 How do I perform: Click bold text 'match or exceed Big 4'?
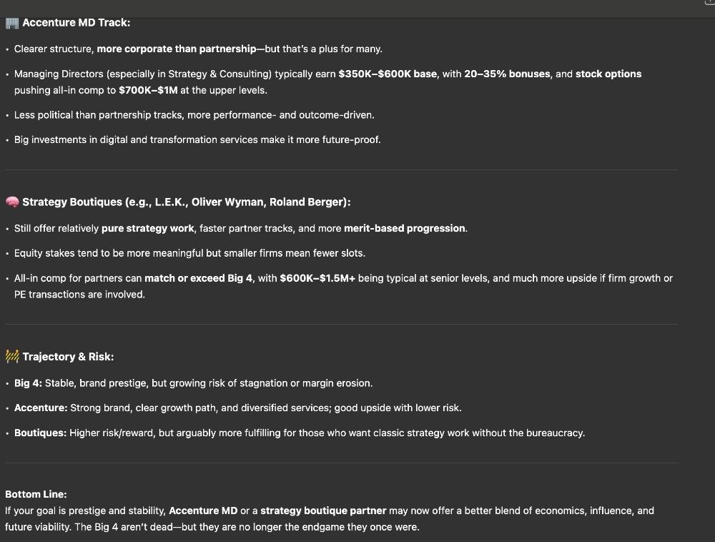tap(198, 278)
